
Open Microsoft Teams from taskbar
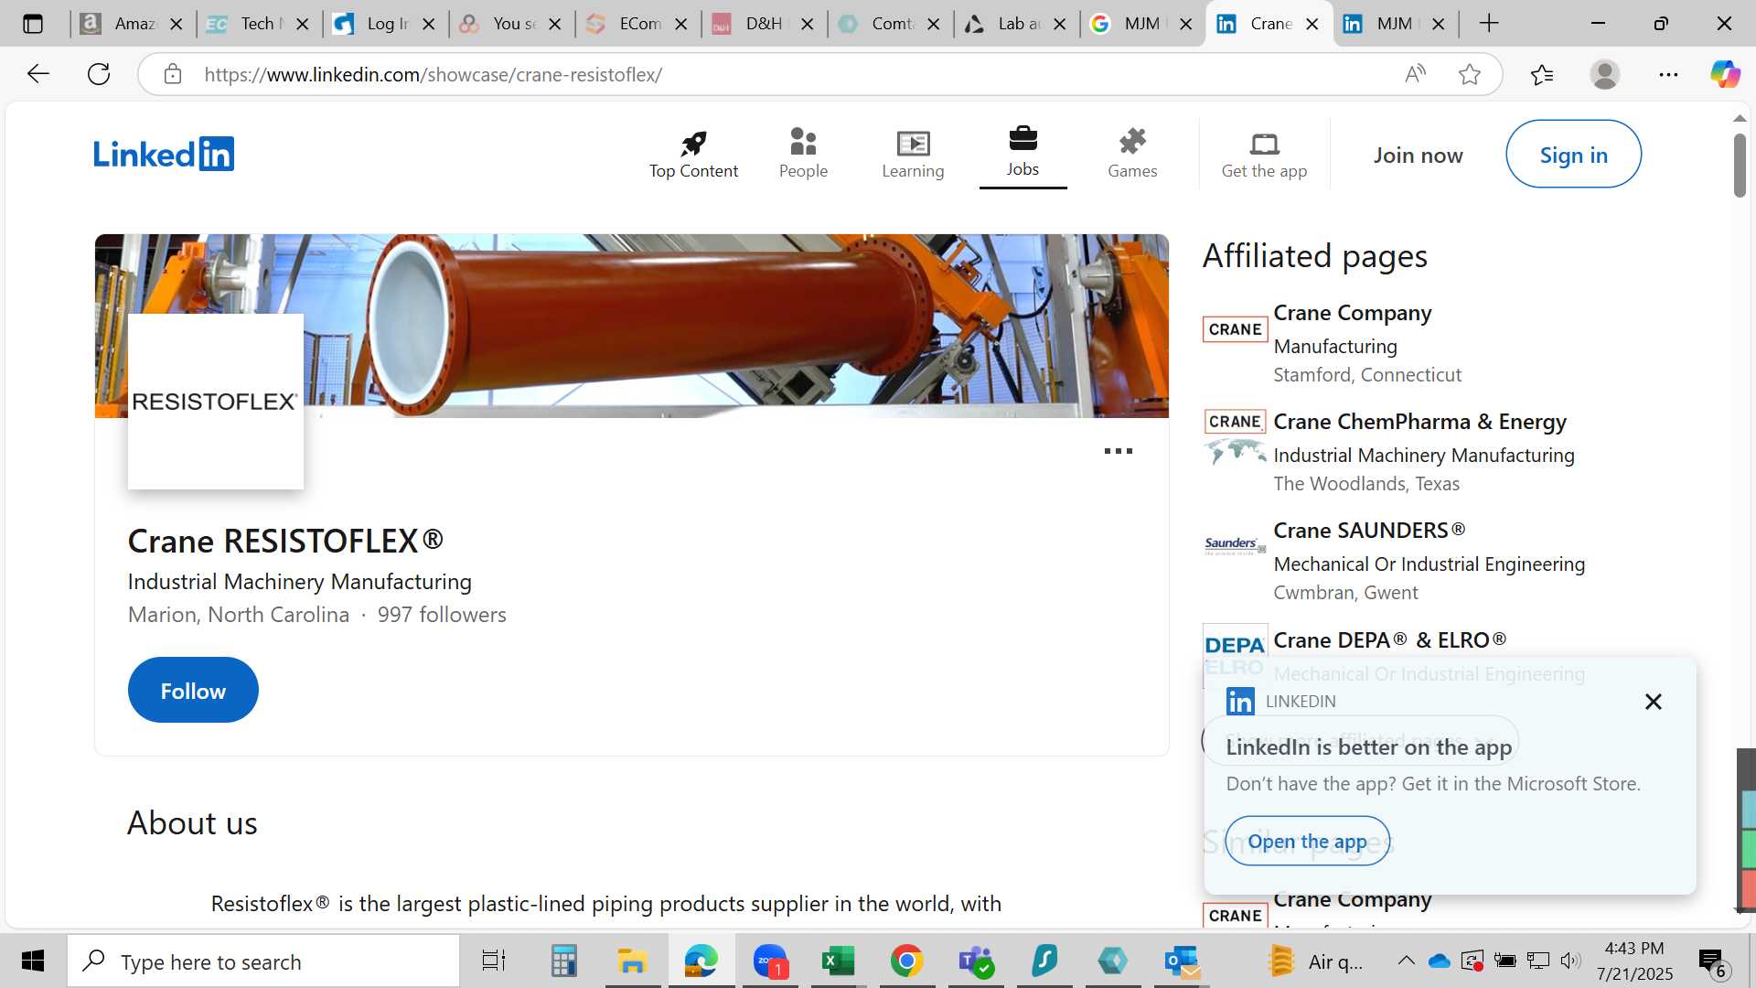975,961
